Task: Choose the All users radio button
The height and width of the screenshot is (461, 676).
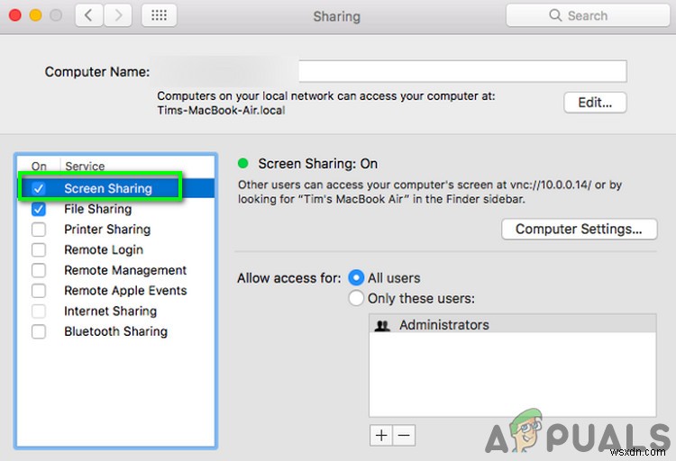Action: (356, 278)
